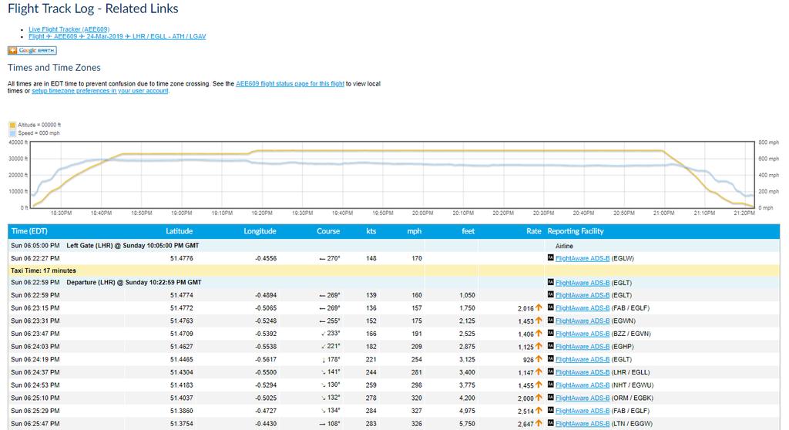Click ADS-B icon in 06:25:29 FAB / EGLF row
This screenshot has height=430, width=789.
550,411
